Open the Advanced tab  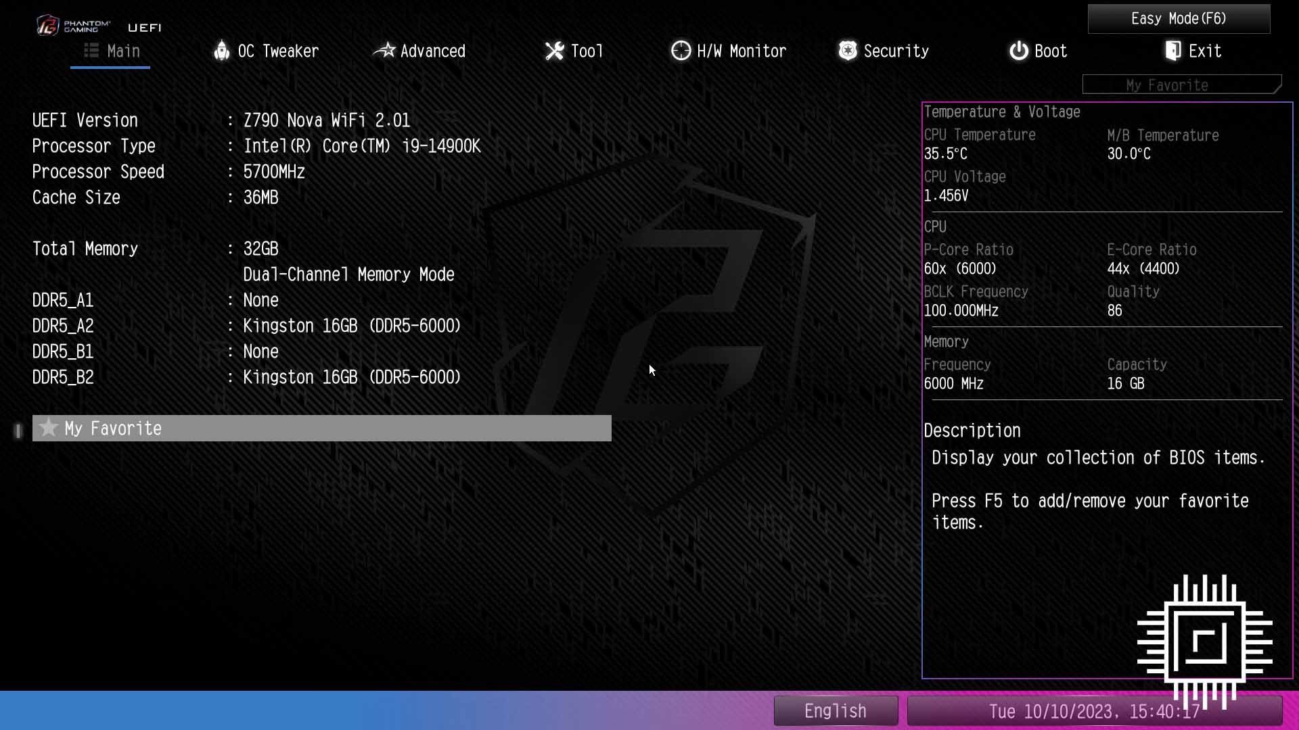(x=420, y=51)
